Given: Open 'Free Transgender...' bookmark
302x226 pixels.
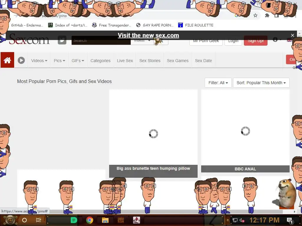Looking at the screenshot, I should (x=111, y=25).
